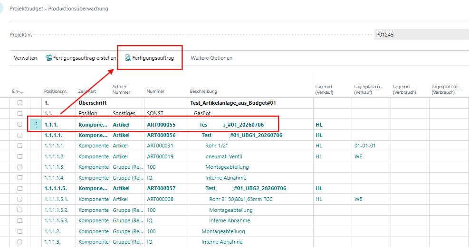Click Interne Abnahme in row 1.1.1.3.
This screenshot has height=247, width=469.
point(222,242)
